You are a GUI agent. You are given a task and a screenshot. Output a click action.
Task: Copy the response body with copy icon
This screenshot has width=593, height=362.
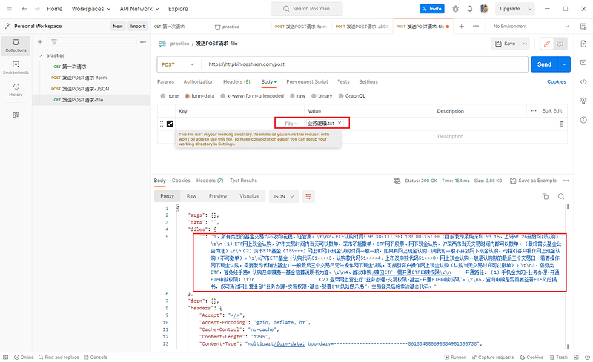coord(546,196)
